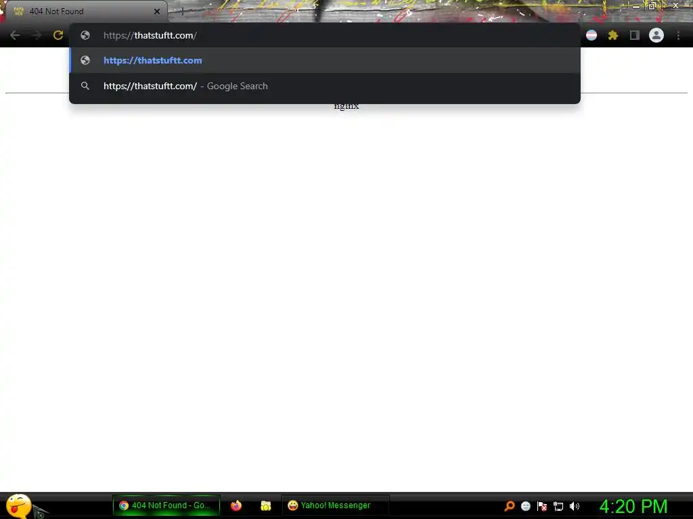
Task: Restore down the browser window
Action: pos(652,5)
